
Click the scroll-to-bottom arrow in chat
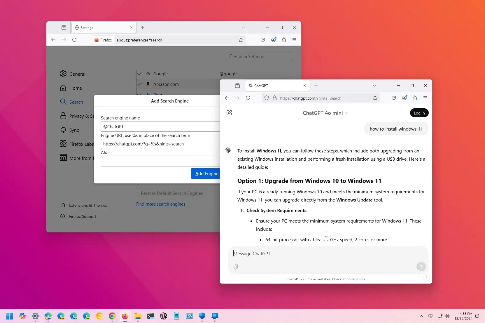pos(326,235)
